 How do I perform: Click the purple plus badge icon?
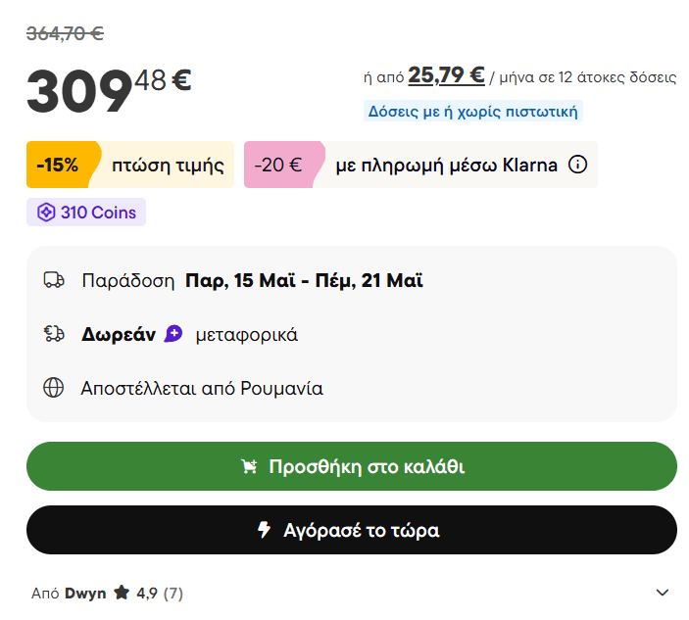pyautogui.click(x=173, y=334)
